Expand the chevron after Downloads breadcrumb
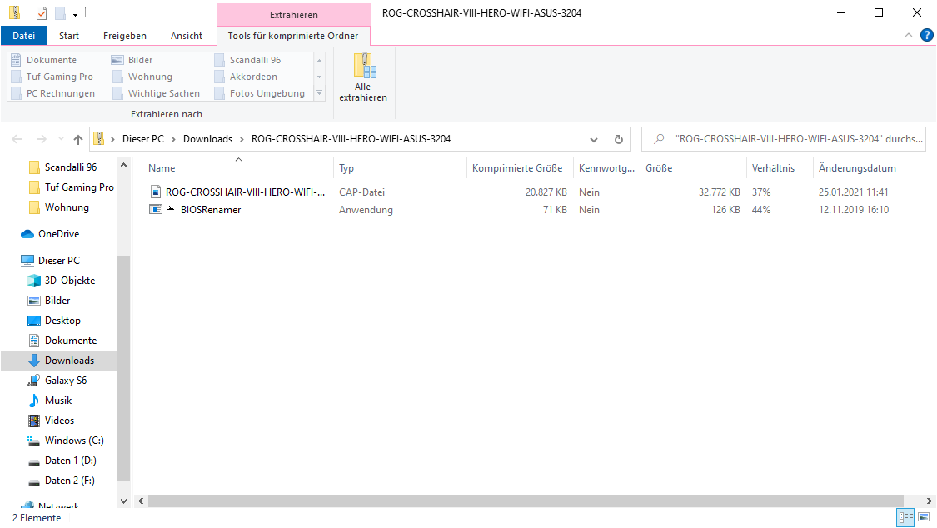Image resolution: width=937 pixels, height=528 pixels. (242, 139)
